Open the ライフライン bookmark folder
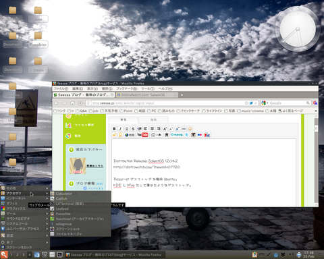 (x=213, y=111)
